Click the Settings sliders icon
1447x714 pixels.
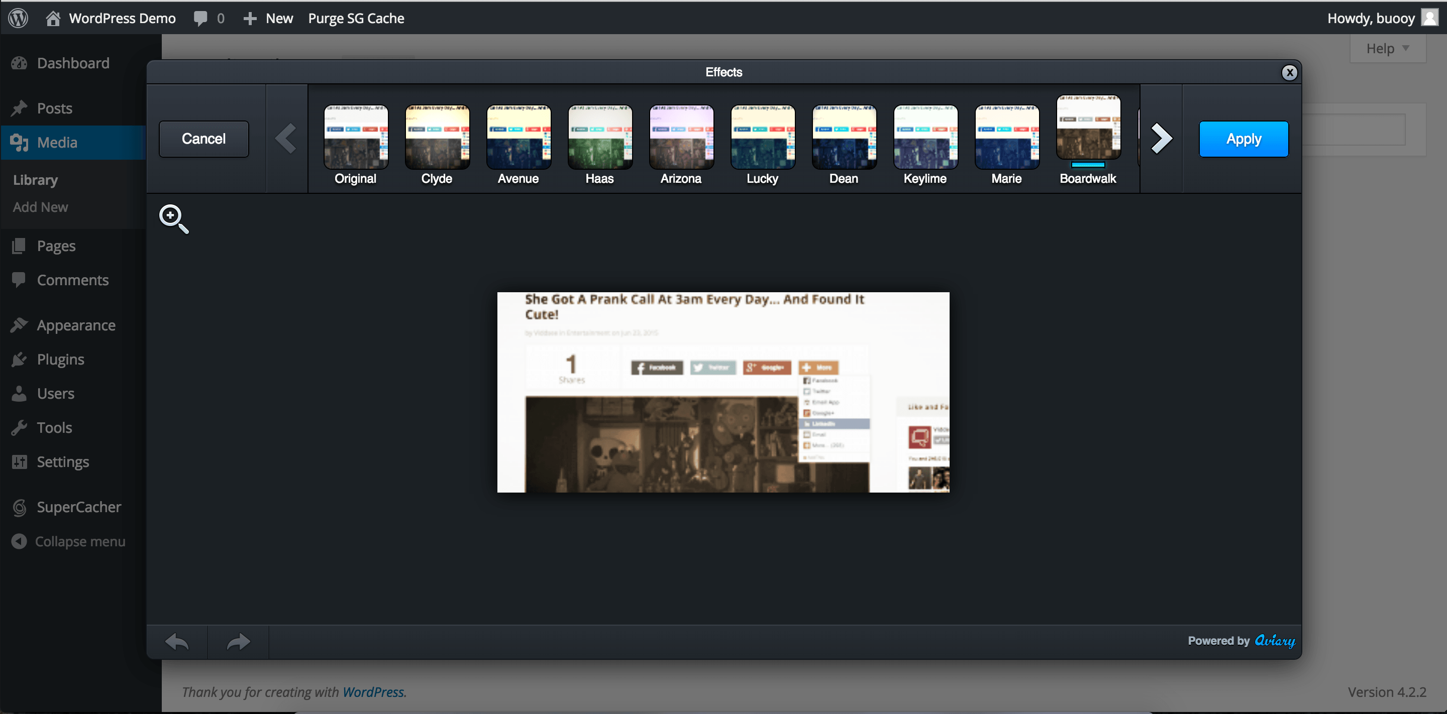[19, 462]
